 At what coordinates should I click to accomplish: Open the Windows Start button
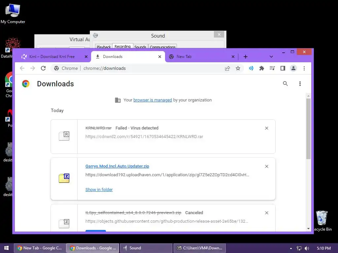click(7, 248)
